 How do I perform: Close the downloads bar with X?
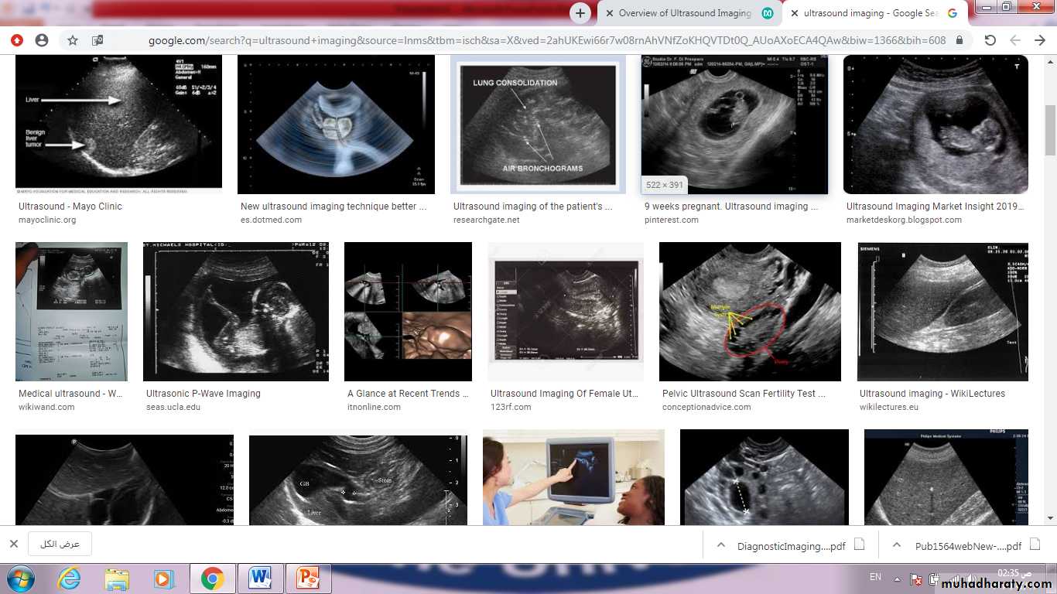tap(13, 544)
